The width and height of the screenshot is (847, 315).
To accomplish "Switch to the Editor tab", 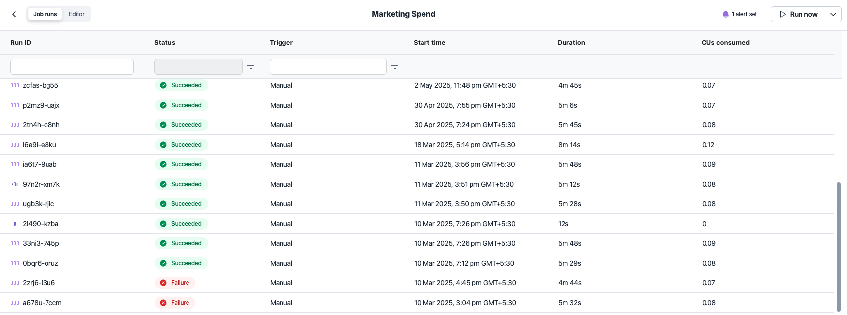I will coord(77,14).
